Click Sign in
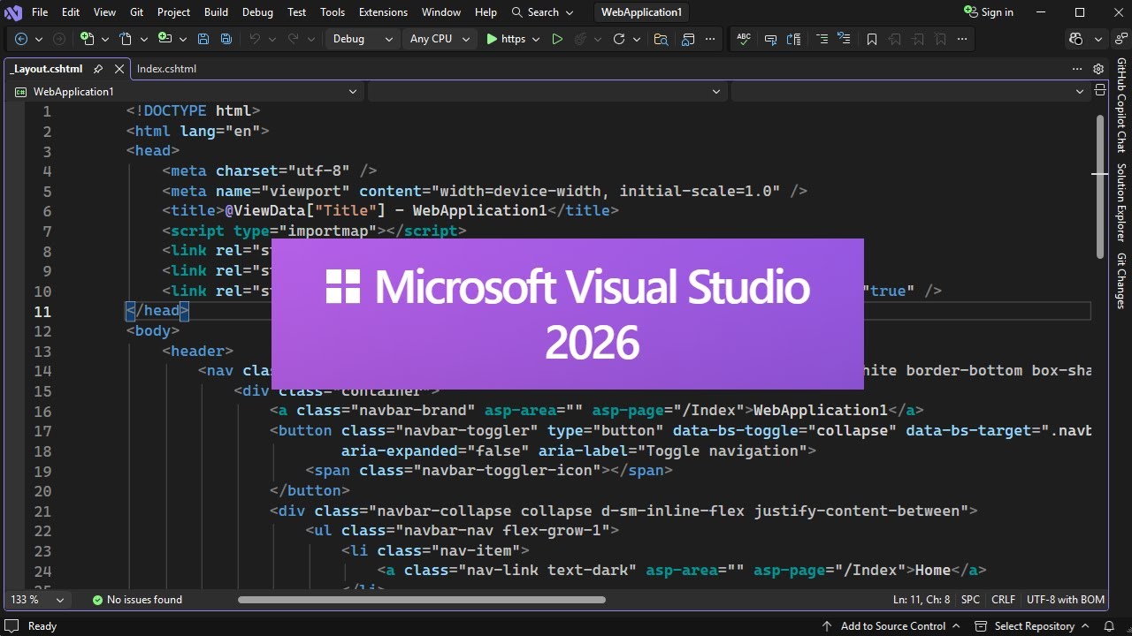 [989, 12]
